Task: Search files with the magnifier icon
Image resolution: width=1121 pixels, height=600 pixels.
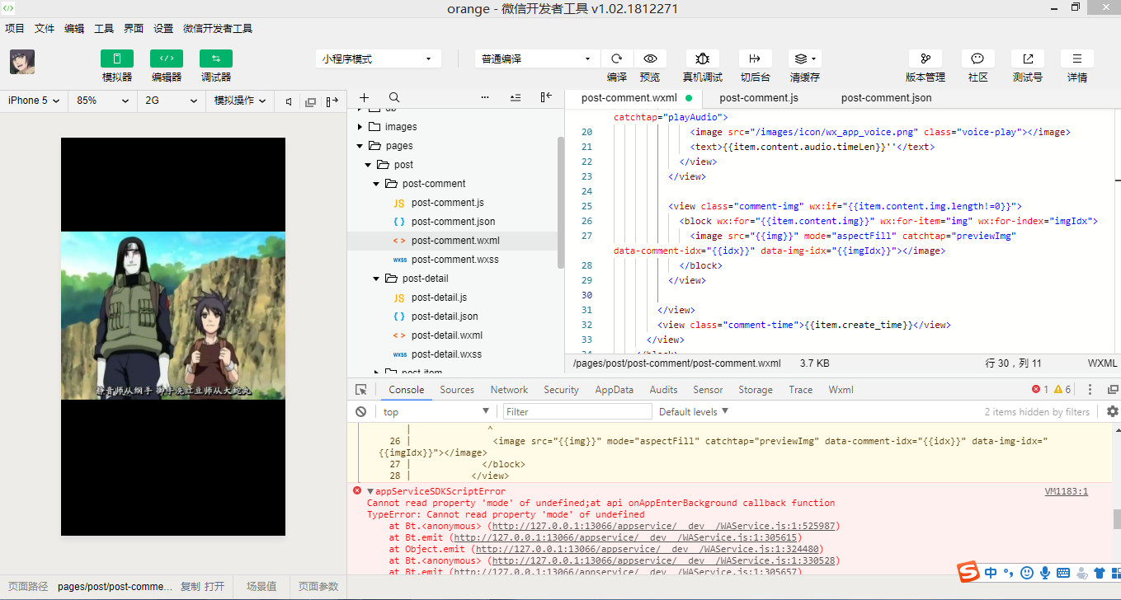Action: point(394,97)
